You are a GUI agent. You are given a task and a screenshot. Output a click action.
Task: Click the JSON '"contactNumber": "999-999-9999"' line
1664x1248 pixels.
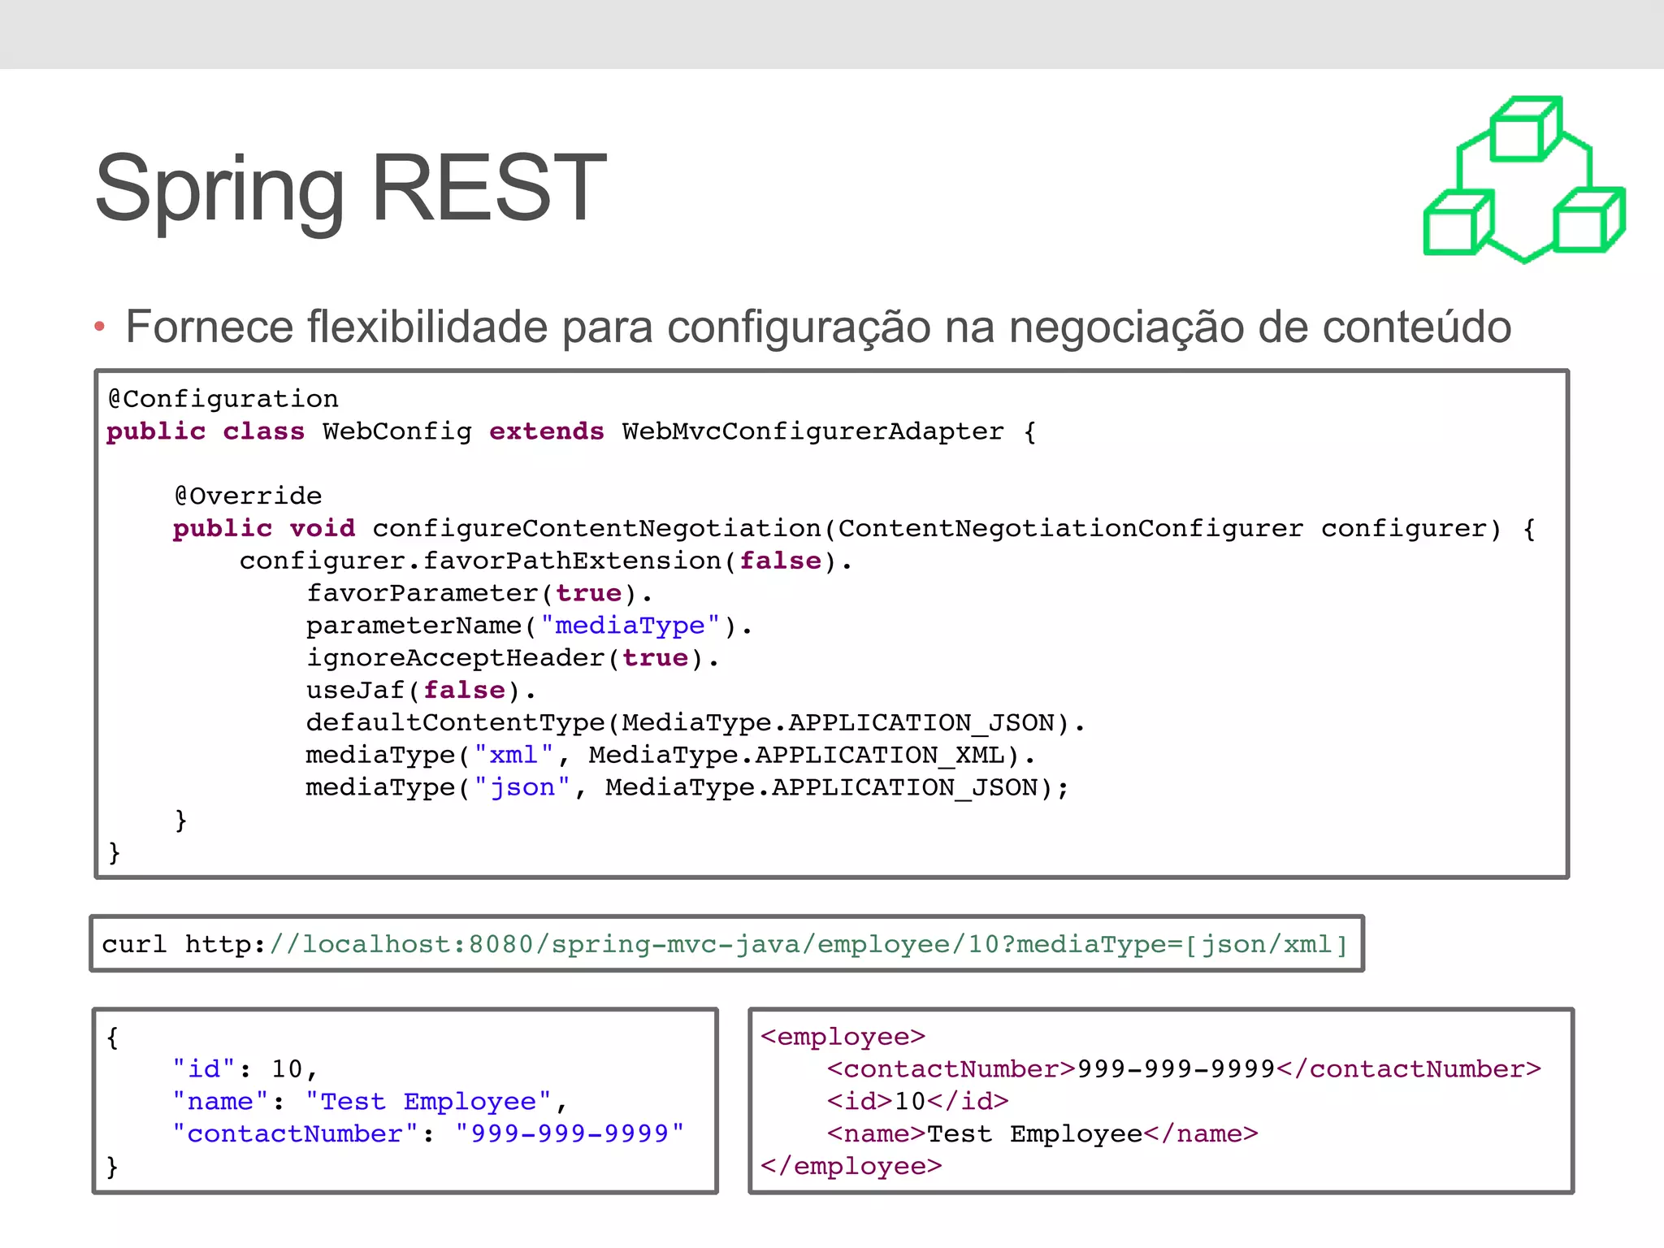[x=428, y=1134]
